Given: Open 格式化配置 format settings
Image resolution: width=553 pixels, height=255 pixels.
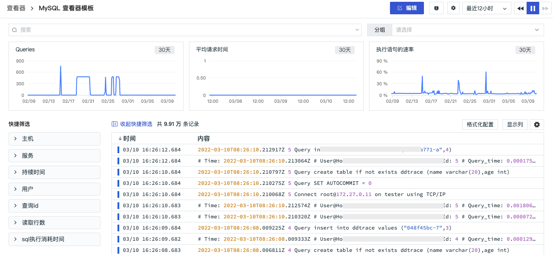Looking at the screenshot, I should pos(480,125).
